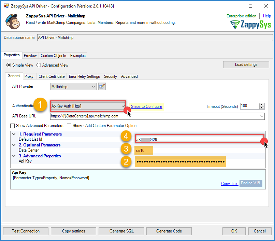Close the configuration window
The height and width of the screenshot is (241, 275).
click(266, 6)
